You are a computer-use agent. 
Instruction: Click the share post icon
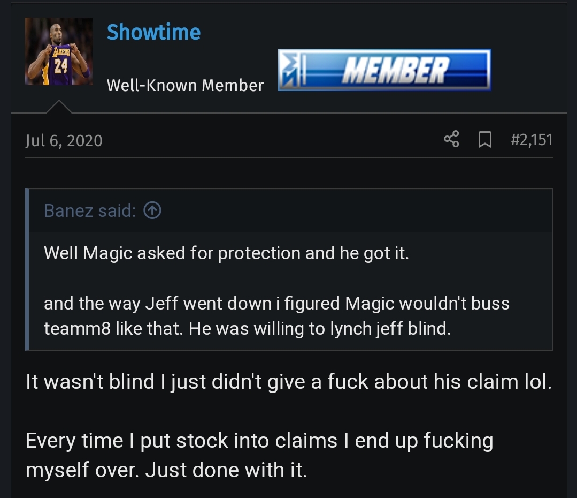tap(451, 140)
